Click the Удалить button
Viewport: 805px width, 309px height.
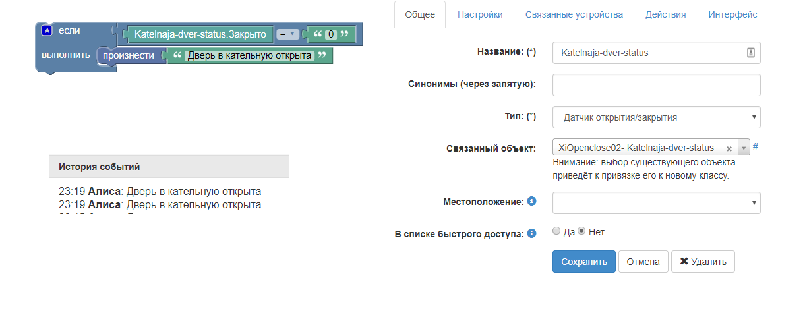tap(703, 262)
